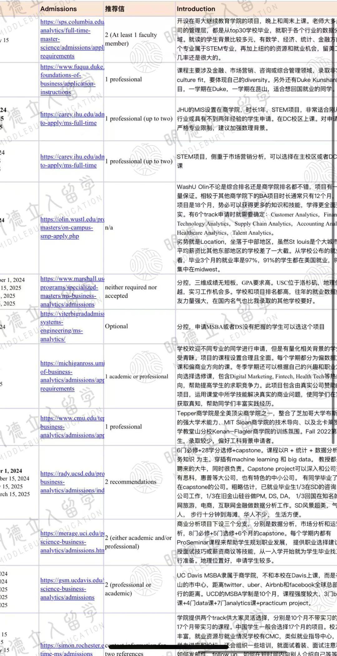The image size is (337, 656).
Task: Select the UC Davis MSBA introduction cell
Action: coord(256,589)
